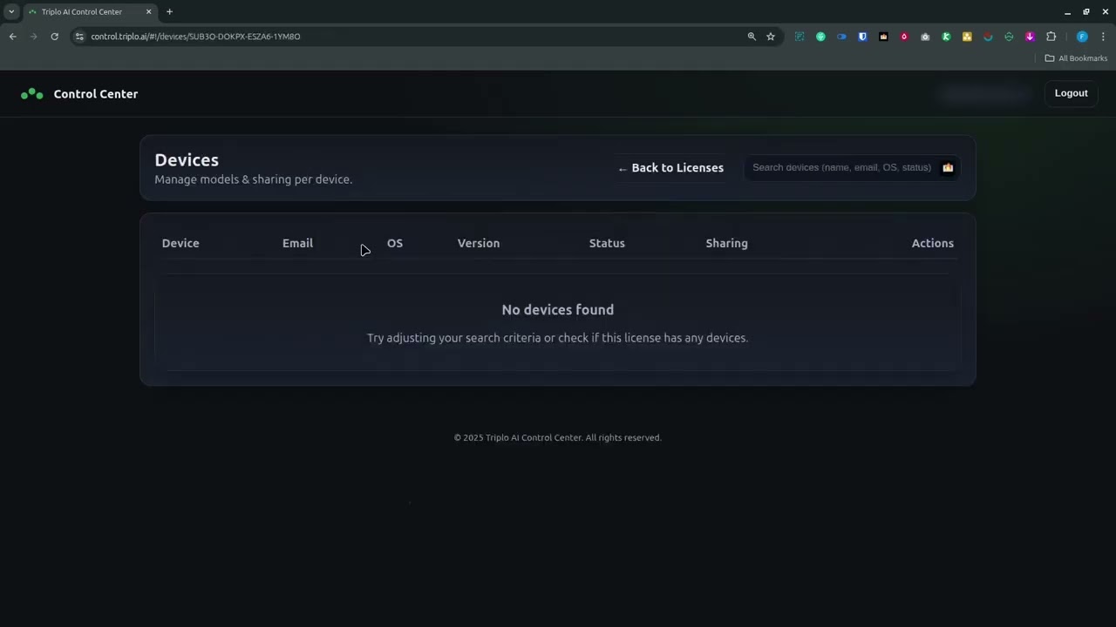Open the green hexagon outline extension icon
This screenshot has width=1116, height=627.
pyautogui.click(x=1009, y=37)
